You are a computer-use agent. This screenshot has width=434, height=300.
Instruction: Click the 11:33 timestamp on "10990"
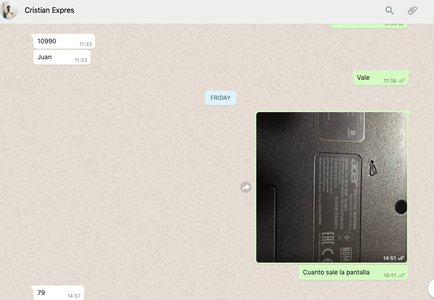85,44
